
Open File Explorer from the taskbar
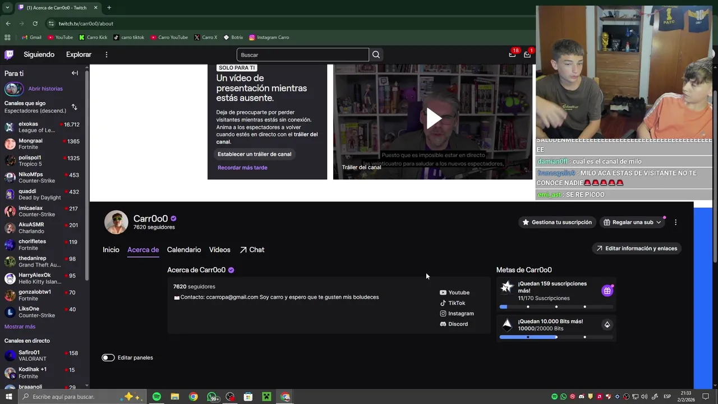175,397
